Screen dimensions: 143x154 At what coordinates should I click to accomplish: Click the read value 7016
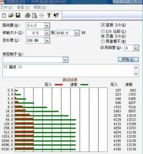132,107
